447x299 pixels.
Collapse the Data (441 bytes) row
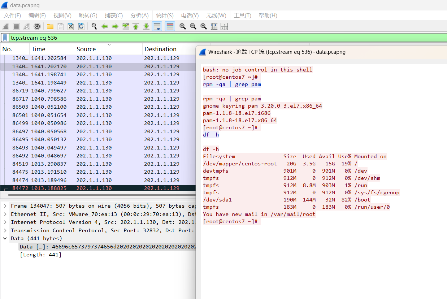(x=5, y=238)
